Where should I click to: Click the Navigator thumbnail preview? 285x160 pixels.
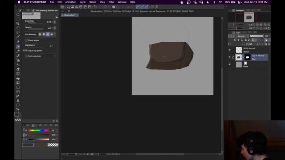tap(249, 17)
